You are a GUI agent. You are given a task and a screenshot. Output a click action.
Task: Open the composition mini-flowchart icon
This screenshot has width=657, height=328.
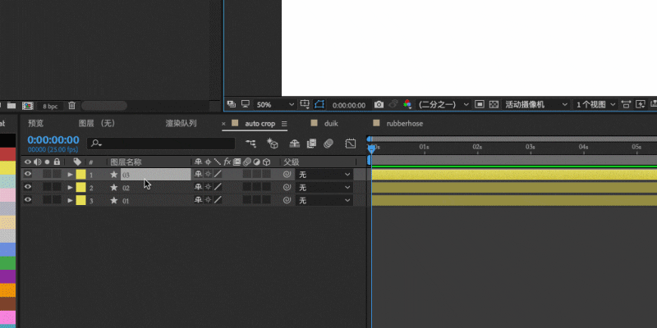(x=251, y=143)
